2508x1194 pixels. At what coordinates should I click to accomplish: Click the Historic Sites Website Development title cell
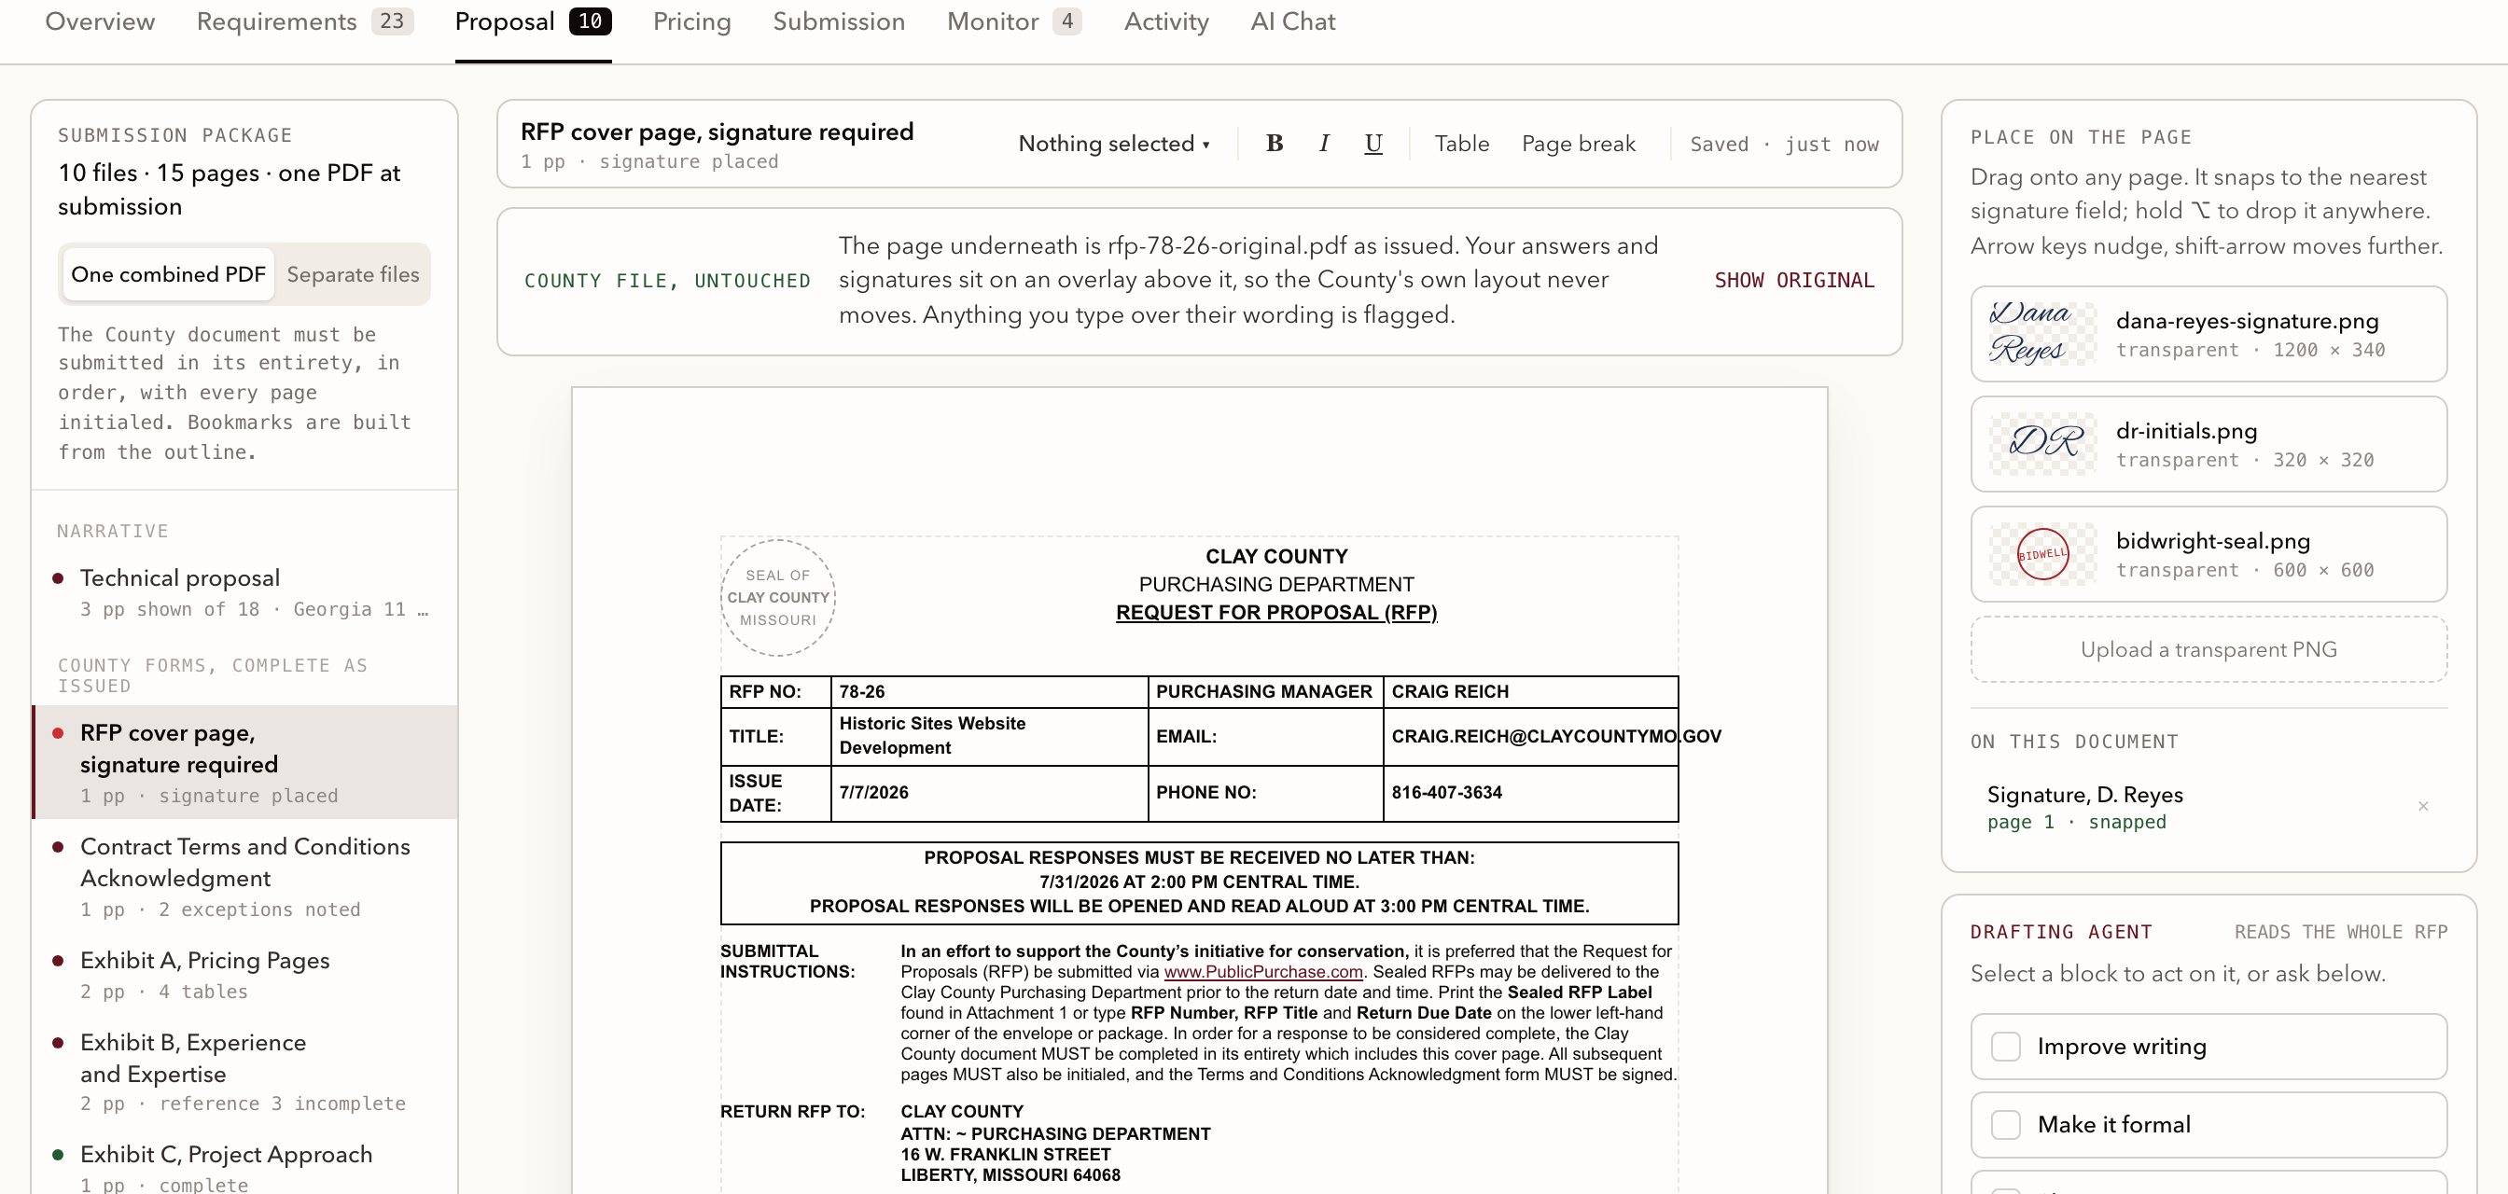click(989, 736)
